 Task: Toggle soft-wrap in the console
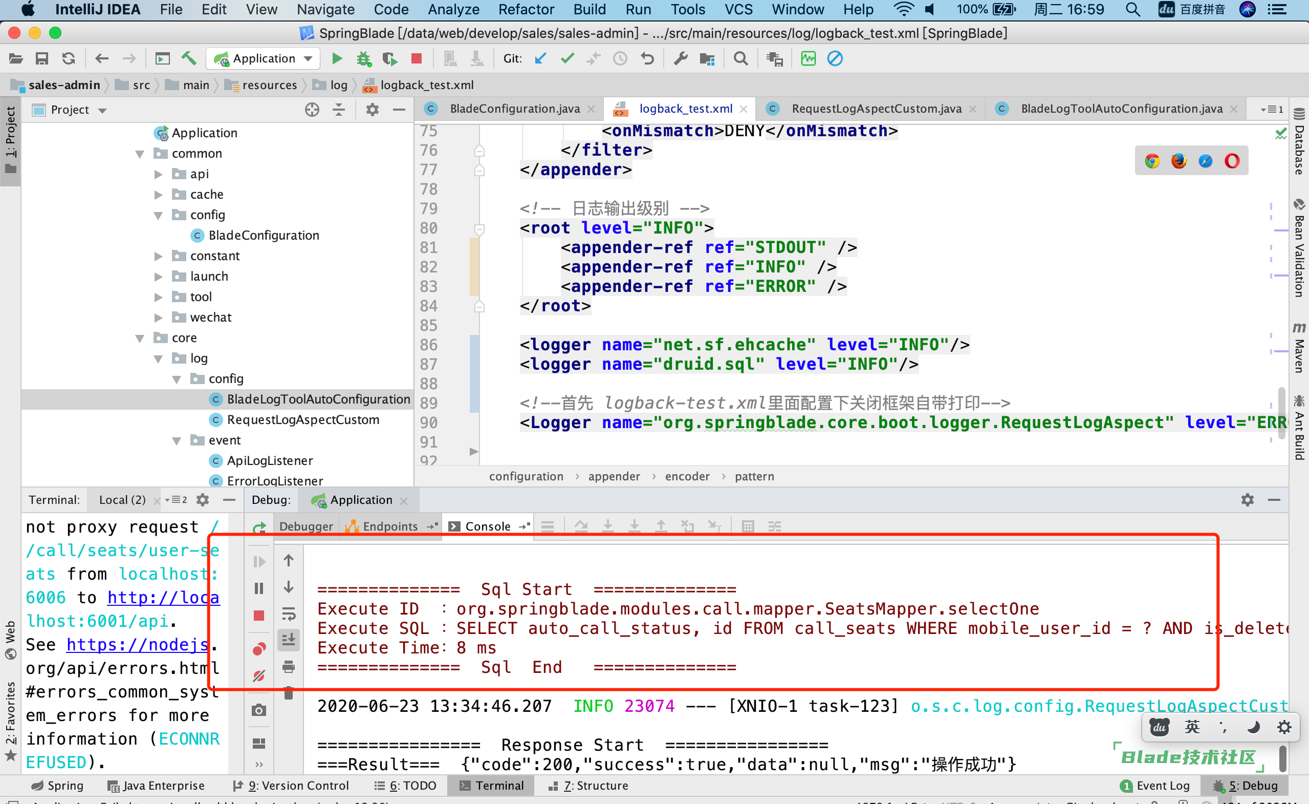click(x=289, y=614)
